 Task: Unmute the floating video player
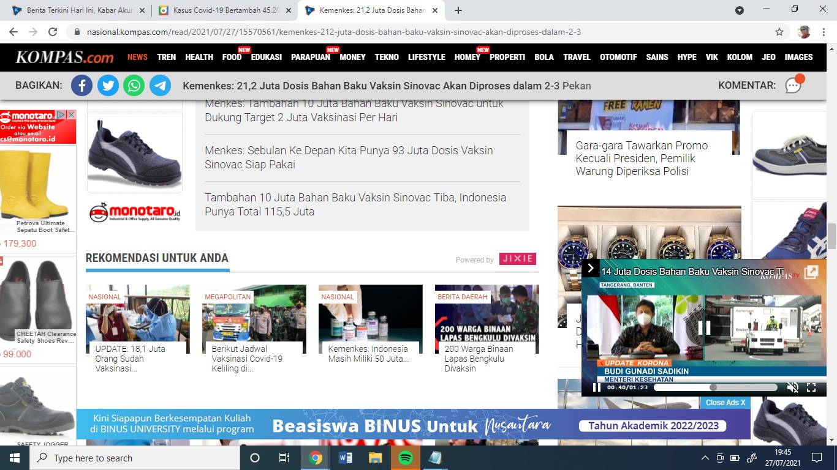click(792, 387)
